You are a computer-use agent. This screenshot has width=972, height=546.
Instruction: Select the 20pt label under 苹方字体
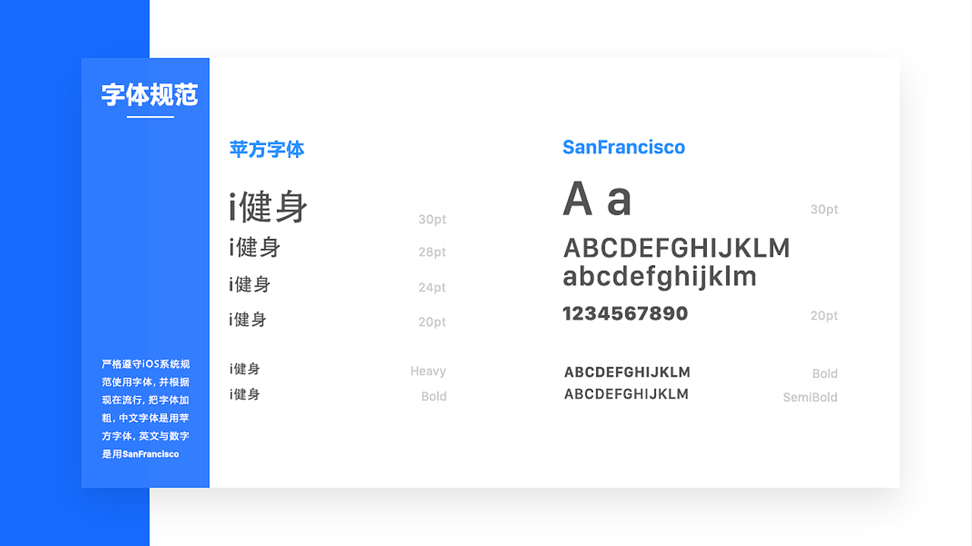click(x=432, y=322)
